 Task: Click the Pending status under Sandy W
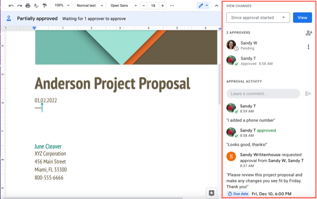click(x=247, y=48)
